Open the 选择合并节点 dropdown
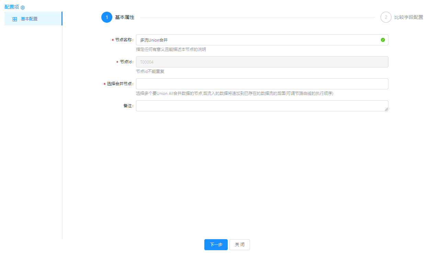 (262, 84)
